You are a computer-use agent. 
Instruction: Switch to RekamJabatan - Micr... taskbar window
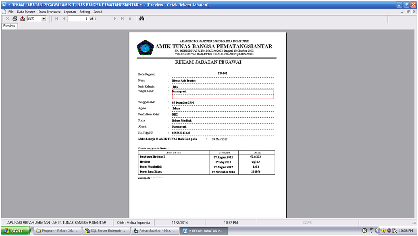[155, 231]
